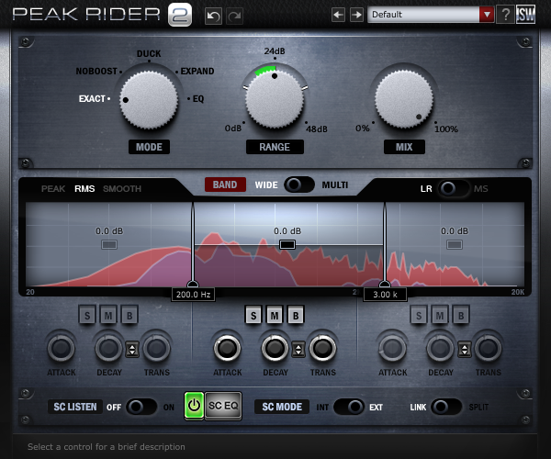Click the high band gain handle

[x=455, y=244]
